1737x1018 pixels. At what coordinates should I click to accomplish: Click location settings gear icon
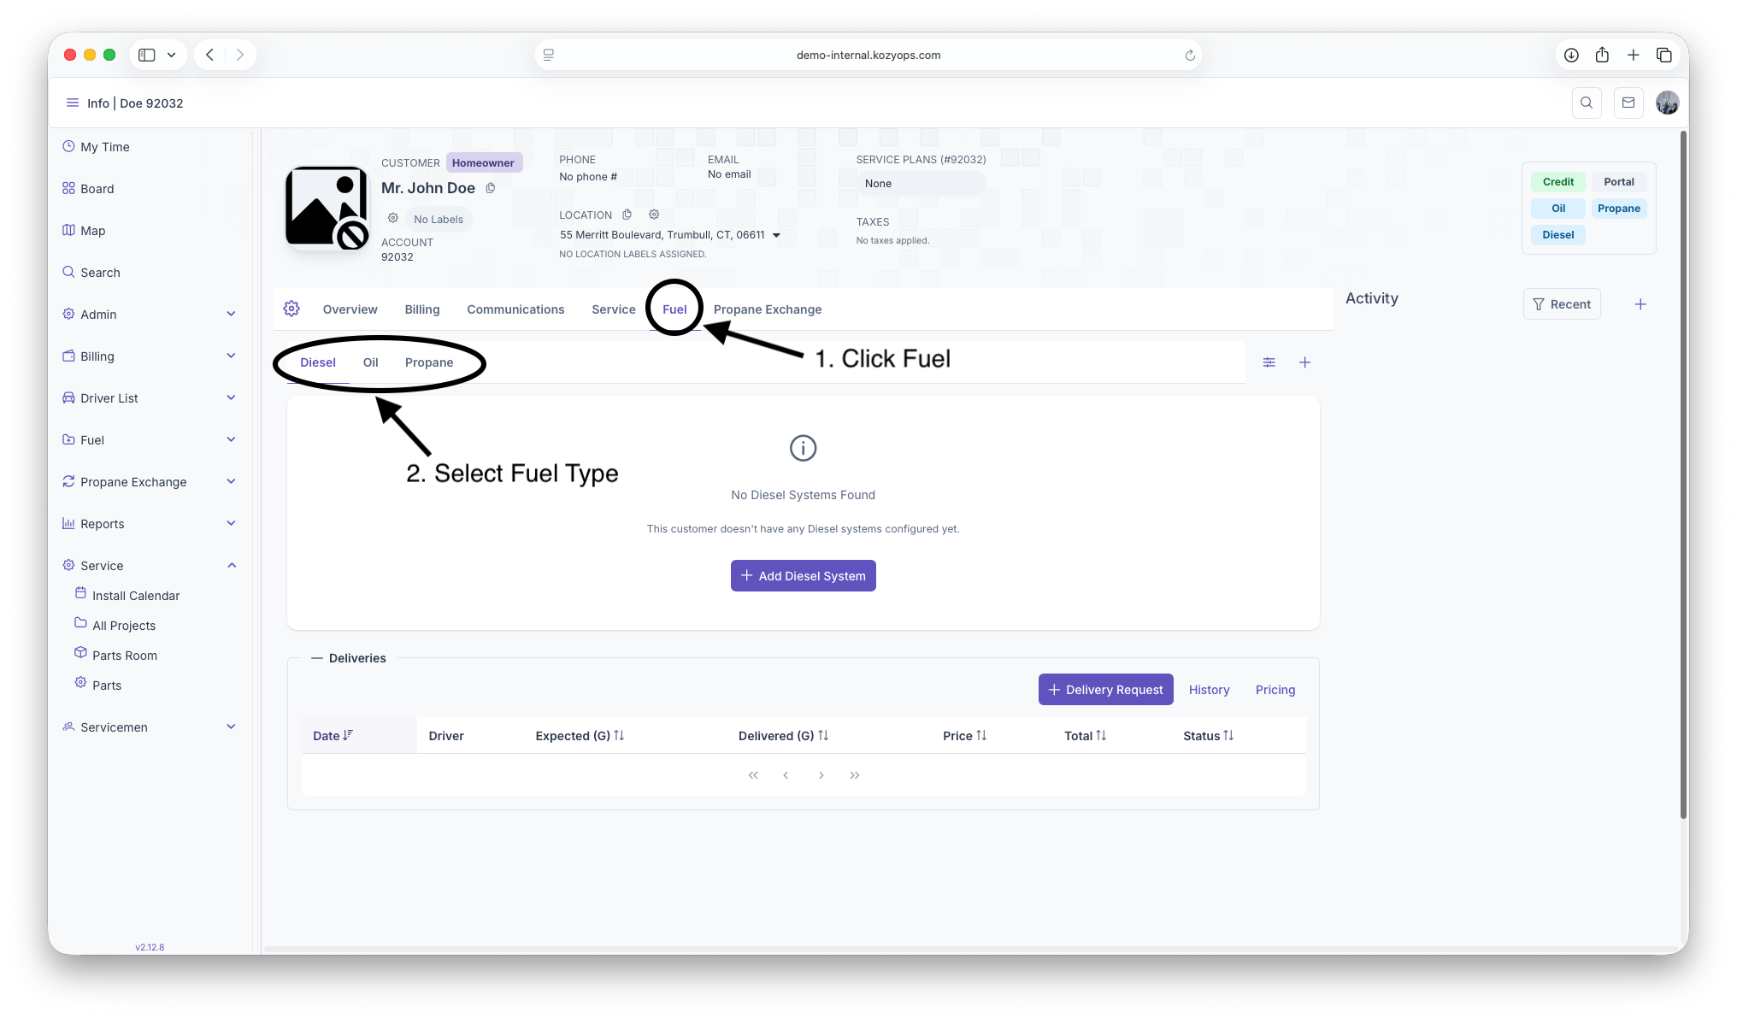click(654, 215)
